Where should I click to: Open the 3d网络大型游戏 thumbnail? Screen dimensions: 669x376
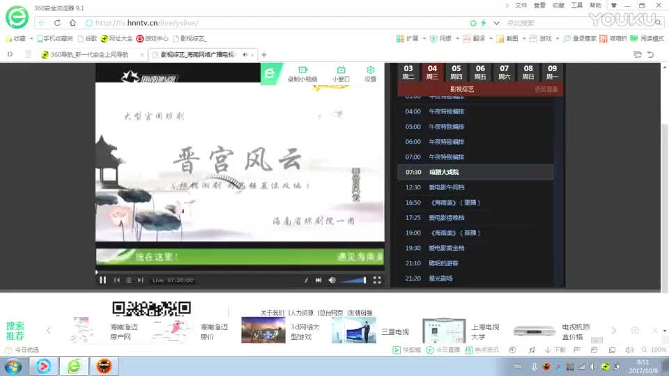click(263, 330)
